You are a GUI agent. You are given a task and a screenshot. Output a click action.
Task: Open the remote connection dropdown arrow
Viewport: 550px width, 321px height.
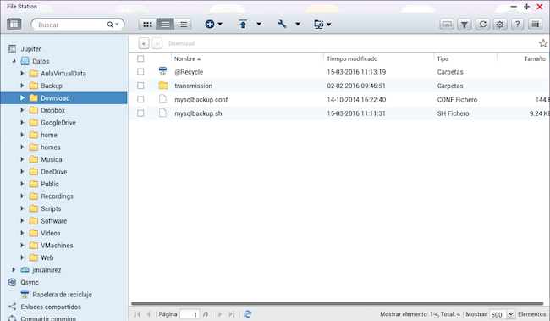(329, 25)
